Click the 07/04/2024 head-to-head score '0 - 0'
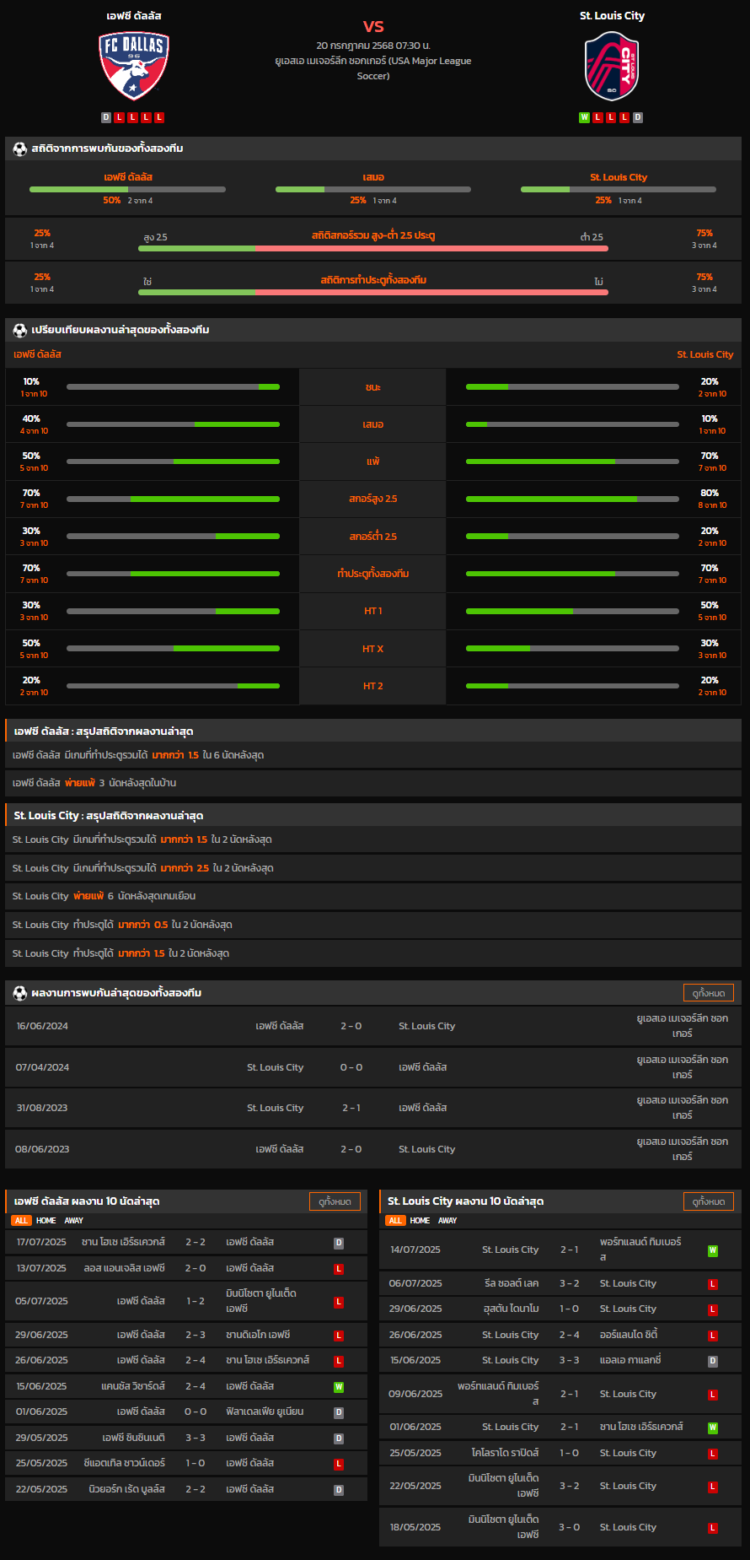 click(351, 1067)
